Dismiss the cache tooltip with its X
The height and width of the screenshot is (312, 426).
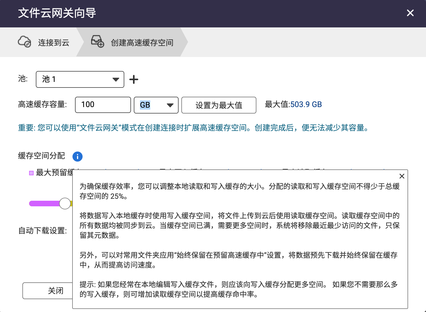[402, 176]
